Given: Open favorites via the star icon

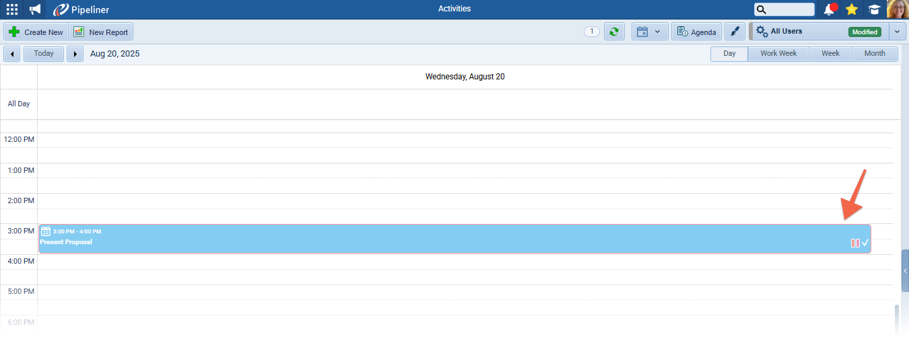Looking at the screenshot, I should pyautogui.click(x=852, y=9).
